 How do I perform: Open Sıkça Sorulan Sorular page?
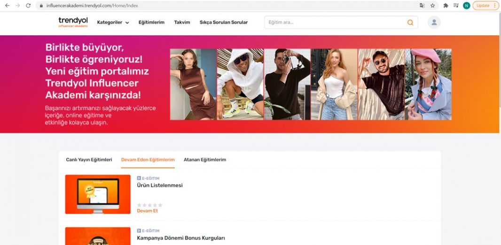pyautogui.click(x=224, y=23)
